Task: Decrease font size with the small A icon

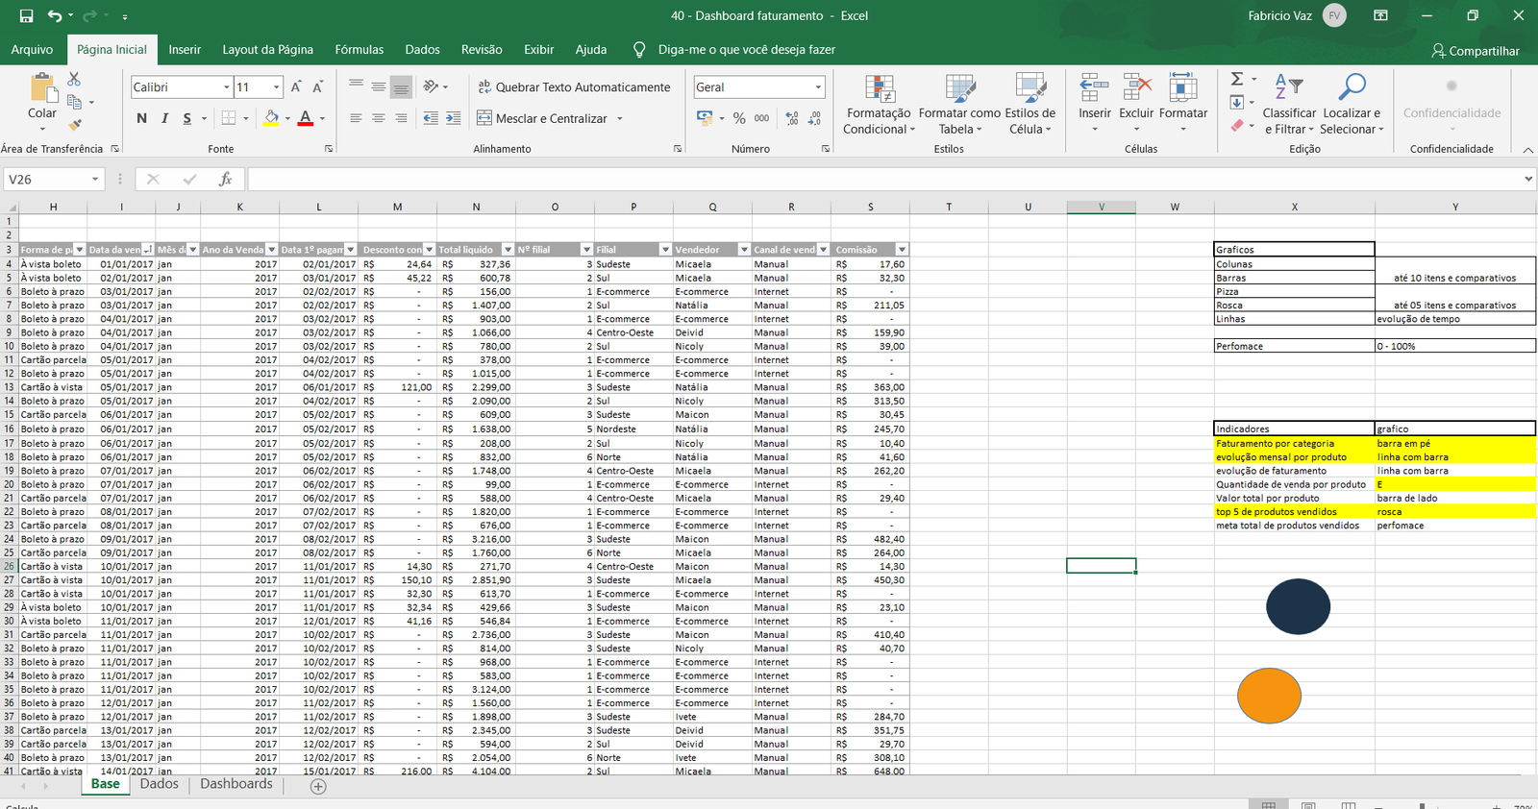Action: tap(318, 87)
